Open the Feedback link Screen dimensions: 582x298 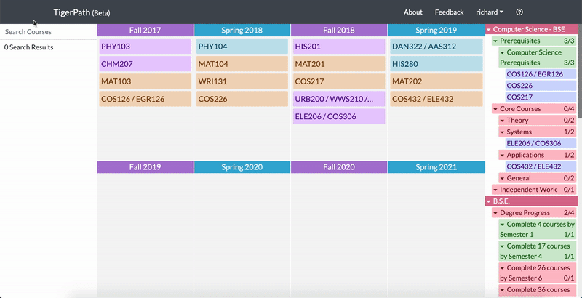tap(449, 12)
